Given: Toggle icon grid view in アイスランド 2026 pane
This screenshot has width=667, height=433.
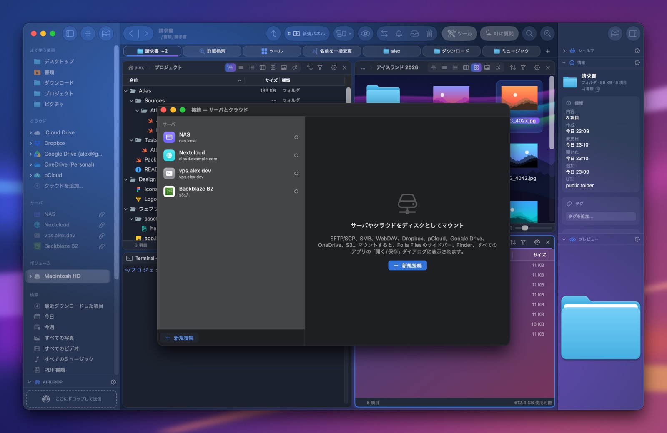Looking at the screenshot, I should (476, 67).
